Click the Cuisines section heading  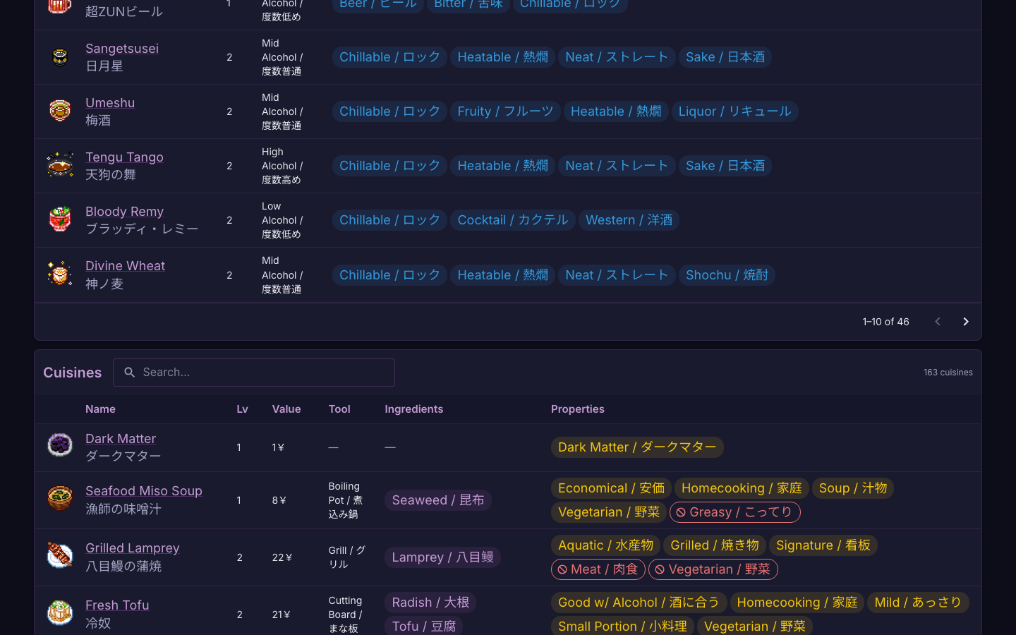tap(72, 373)
